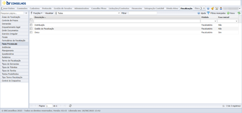
Task: Select the Fiscalização tab
Action: click(x=186, y=9)
